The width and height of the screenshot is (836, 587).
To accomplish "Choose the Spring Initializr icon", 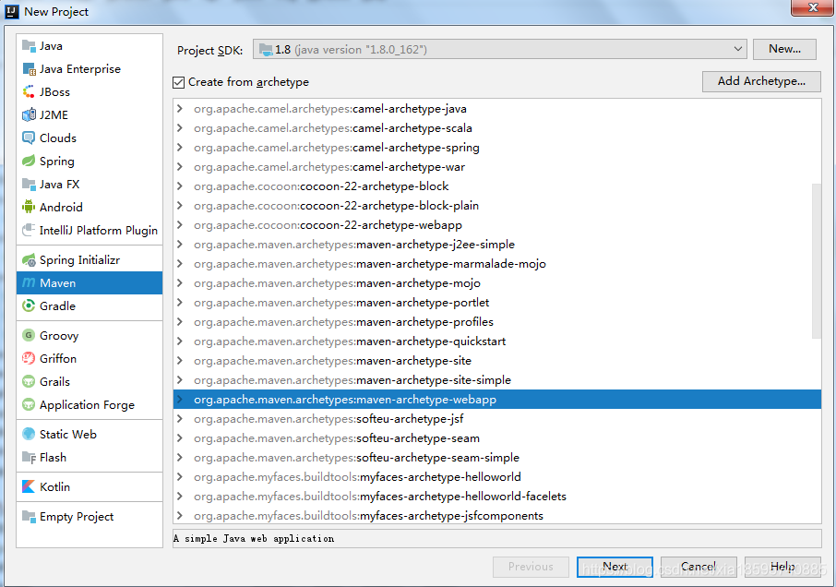I will [x=29, y=259].
